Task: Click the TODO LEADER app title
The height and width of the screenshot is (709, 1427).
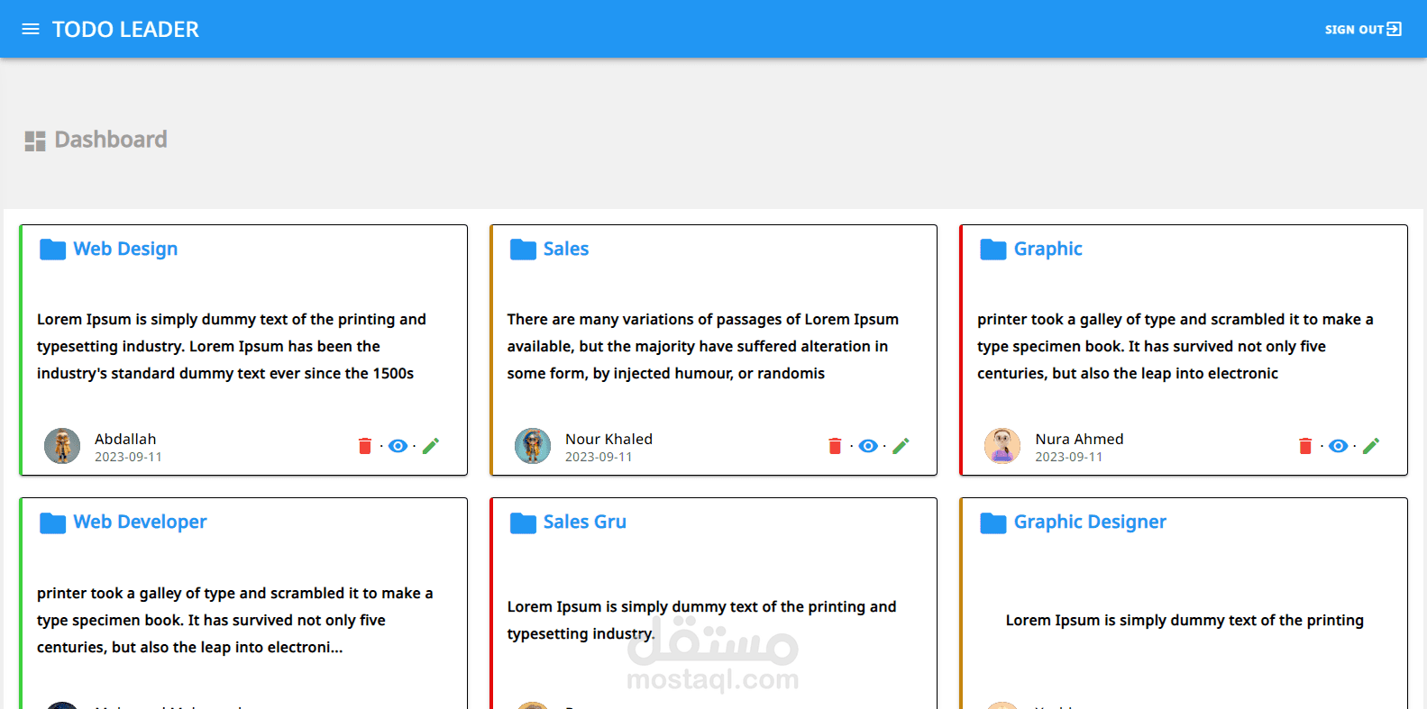Action: [x=125, y=29]
